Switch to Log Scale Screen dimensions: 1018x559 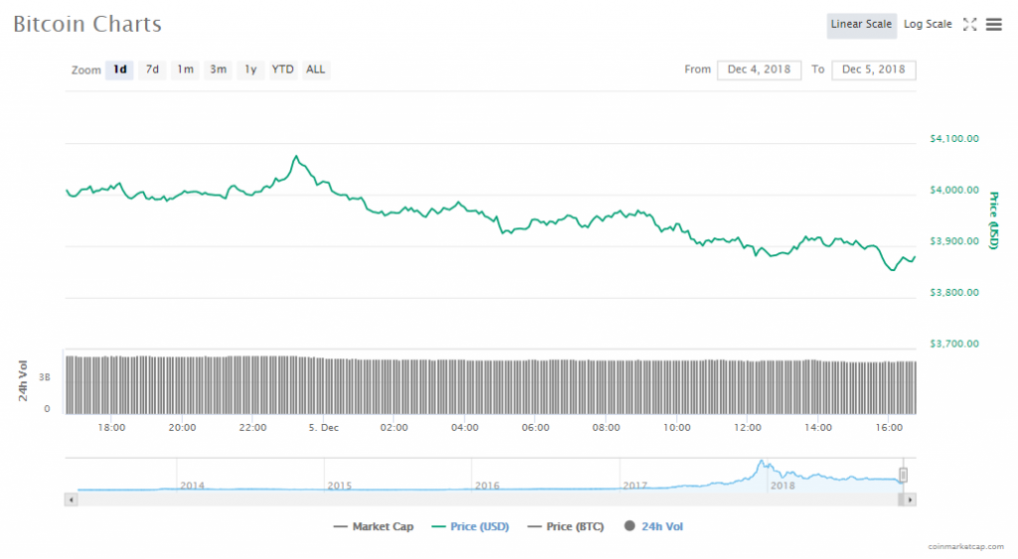[x=927, y=25]
